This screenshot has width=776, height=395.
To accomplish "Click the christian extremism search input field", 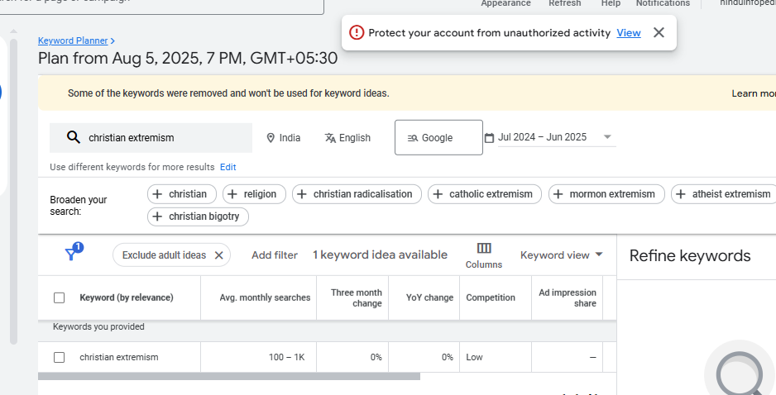I will click(151, 137).
